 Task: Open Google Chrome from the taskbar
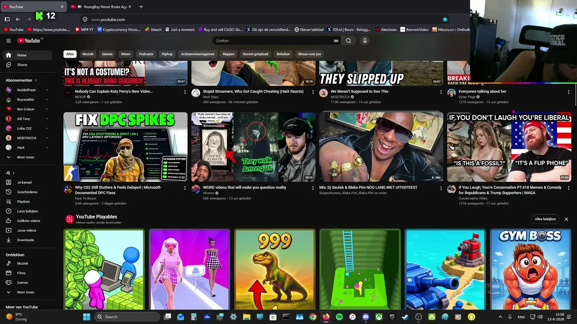pyautogui.click(x=313, y=317)
